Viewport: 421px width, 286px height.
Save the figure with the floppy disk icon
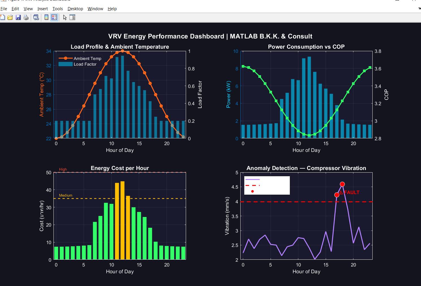pos(18,18)
